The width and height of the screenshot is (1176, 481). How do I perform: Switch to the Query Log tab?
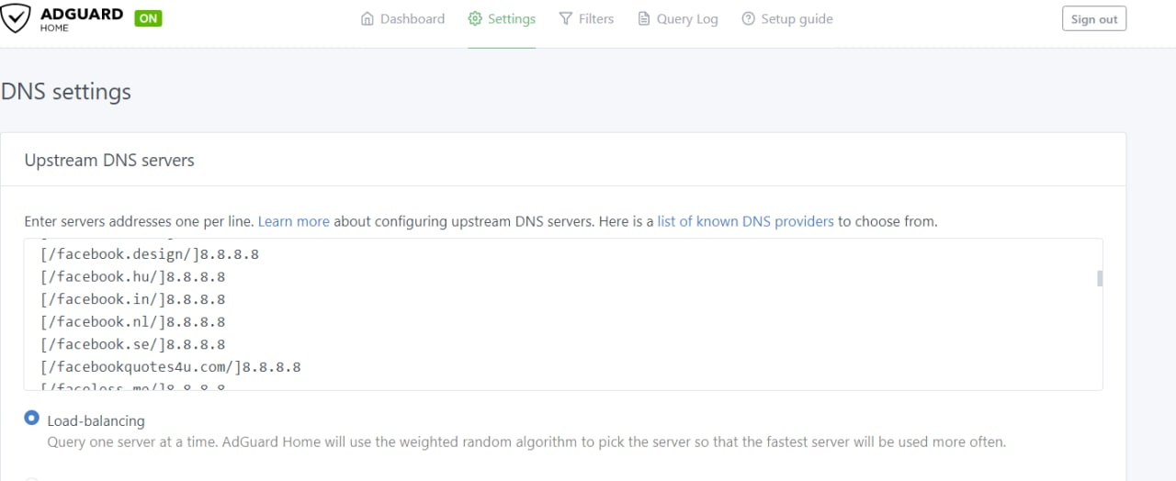[x=678, y=18]
